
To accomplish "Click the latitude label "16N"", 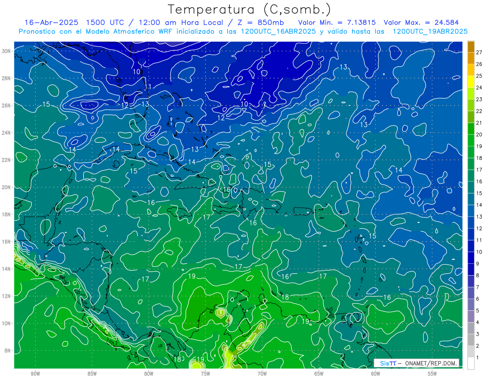I will tap(6, 242).
